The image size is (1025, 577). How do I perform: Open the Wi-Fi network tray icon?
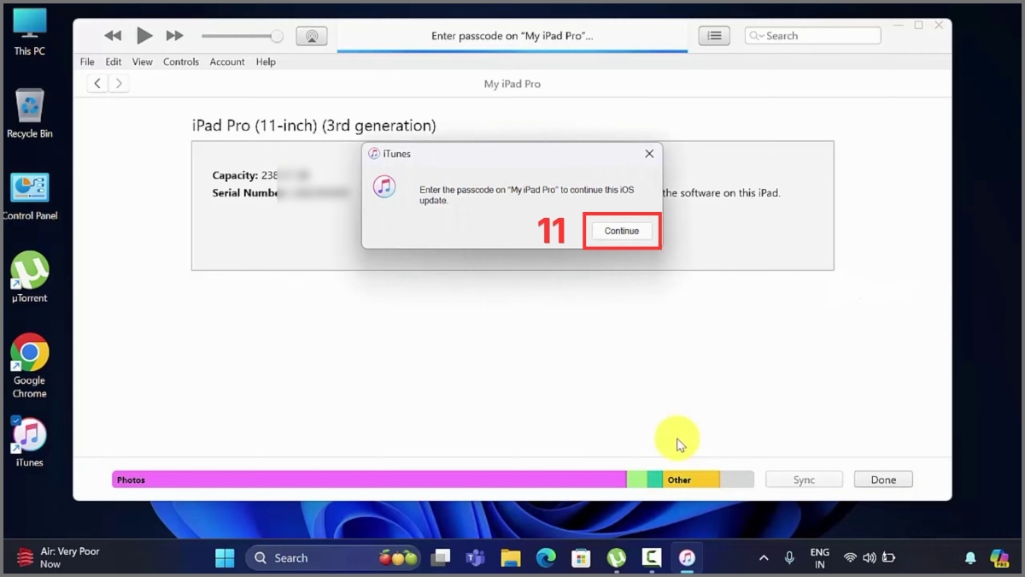[x=850, y=558]
